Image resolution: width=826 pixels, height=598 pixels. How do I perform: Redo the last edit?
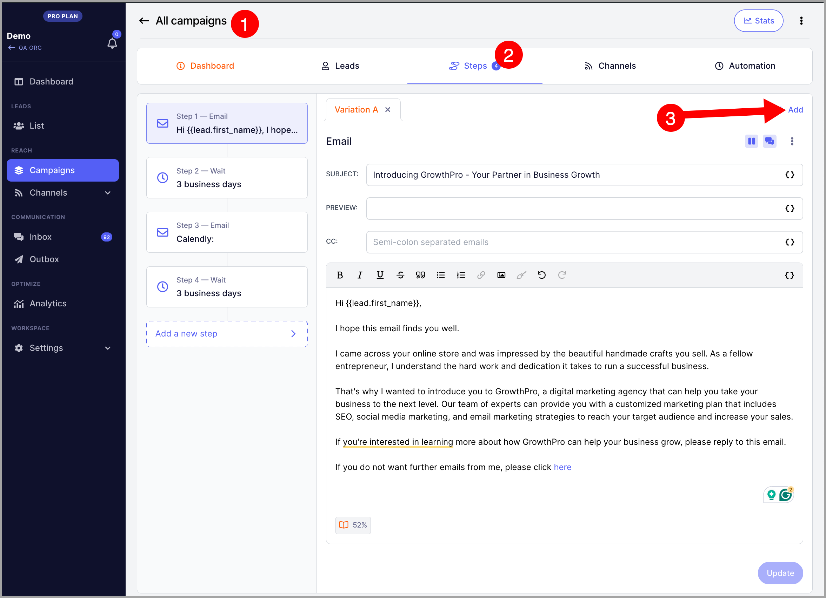click(562, 276)
